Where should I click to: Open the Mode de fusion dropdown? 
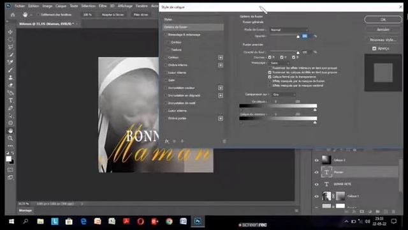pos(289,30)
